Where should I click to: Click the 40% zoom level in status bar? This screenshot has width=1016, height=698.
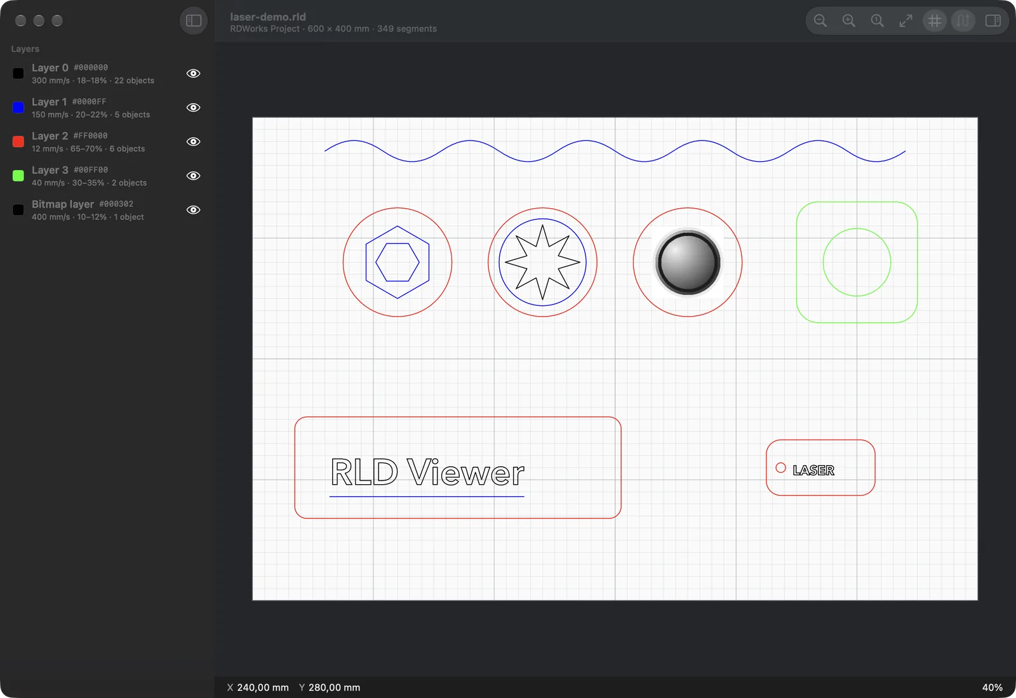pos(993,688)
